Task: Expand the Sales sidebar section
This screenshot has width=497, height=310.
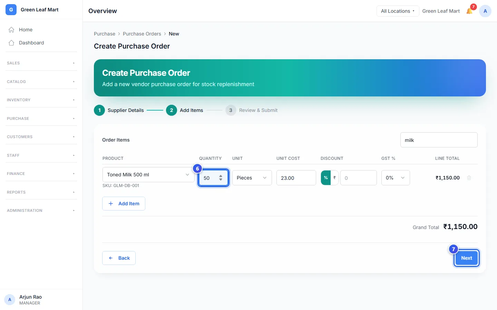Action: (41, 63)
